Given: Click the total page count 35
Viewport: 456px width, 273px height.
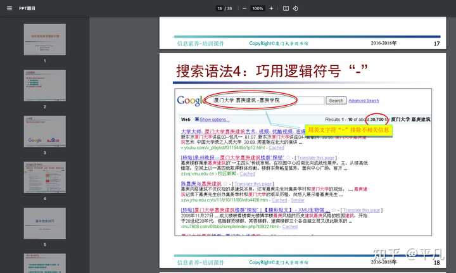Looking at the screenshot, I should (229, 8).
